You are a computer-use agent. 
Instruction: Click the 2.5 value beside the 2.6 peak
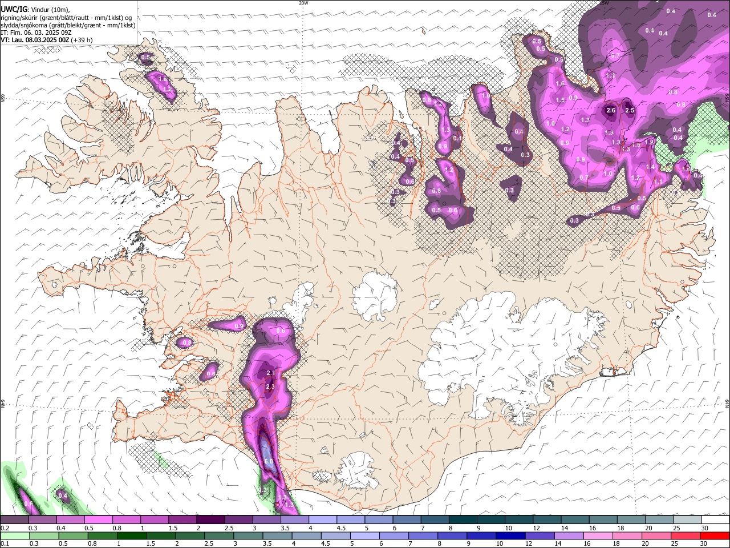[630, 110]
